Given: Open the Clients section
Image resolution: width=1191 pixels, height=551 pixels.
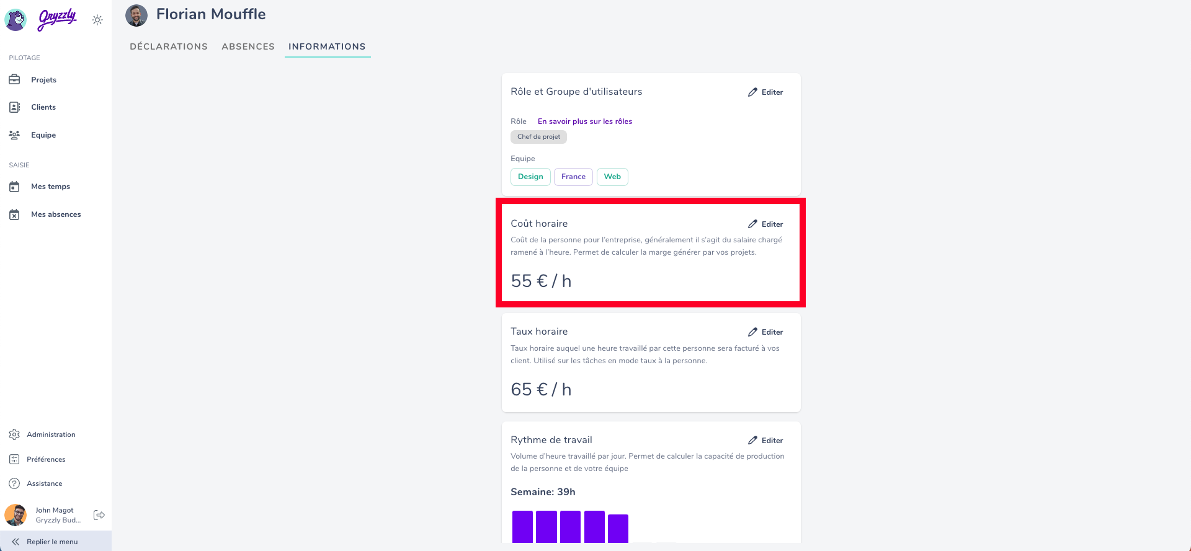Looking at the screenshot, I should tap(43, 107).
